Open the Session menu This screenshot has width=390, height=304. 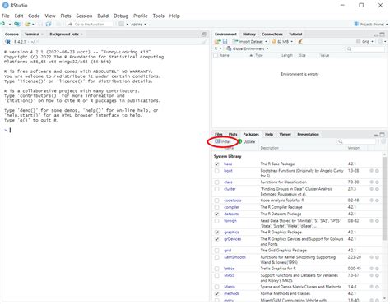[x=84, y=16]
